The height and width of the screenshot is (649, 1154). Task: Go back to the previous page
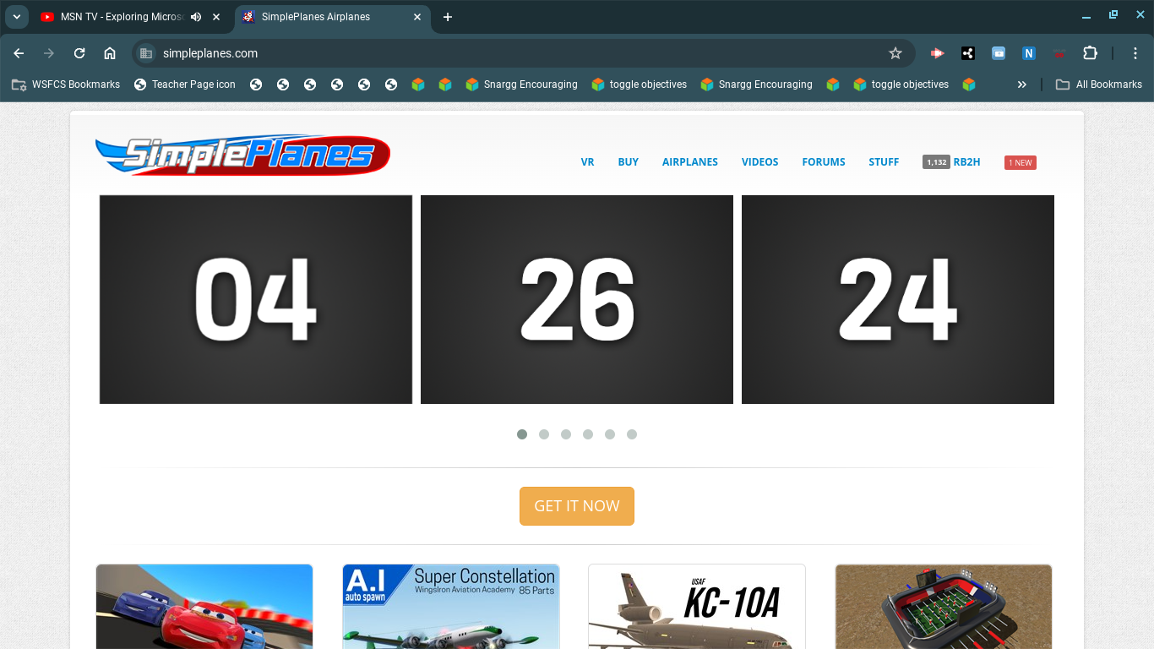click(x=19, y=53)
